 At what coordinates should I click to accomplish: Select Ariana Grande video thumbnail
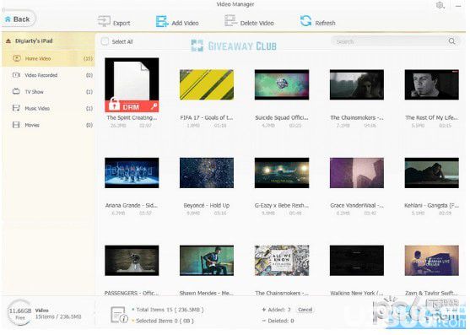pyautogui.click(x=132, y=173)
